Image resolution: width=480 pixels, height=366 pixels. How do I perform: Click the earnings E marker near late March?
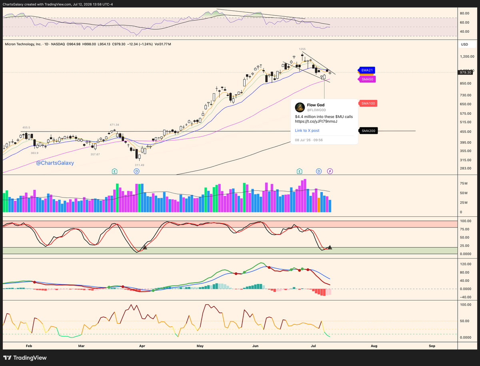click(114, 171)
